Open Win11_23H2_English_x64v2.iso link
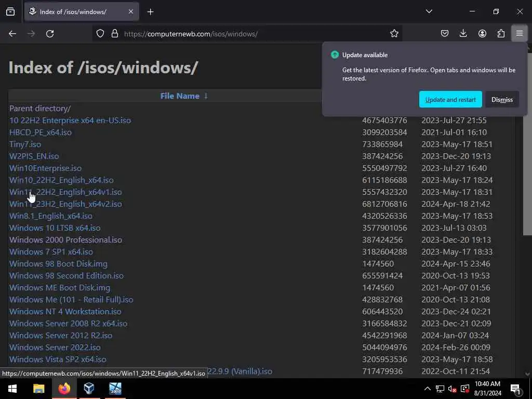 (x=65, y=204)
